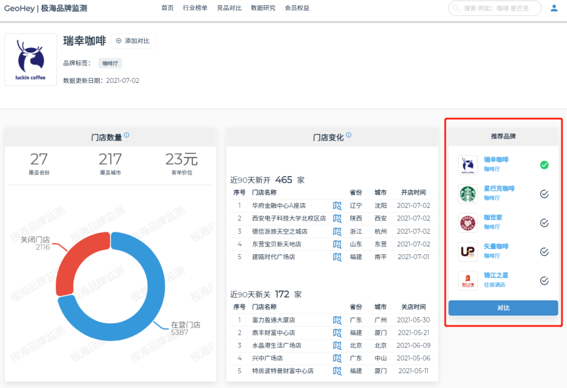Screen dimensions: 567x388
Task: Open the 瑞幸咖啡 link in recommended brands
Action: 496,160
